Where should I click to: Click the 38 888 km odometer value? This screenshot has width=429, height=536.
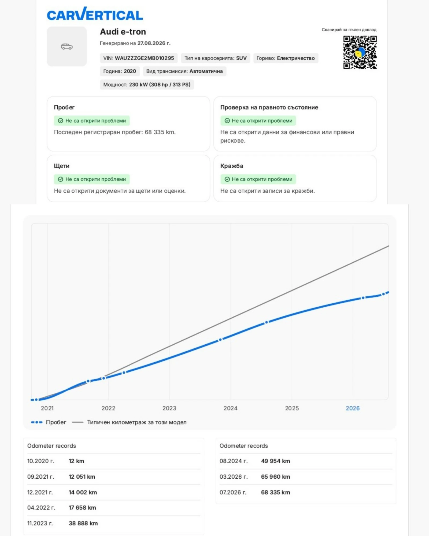83,523
